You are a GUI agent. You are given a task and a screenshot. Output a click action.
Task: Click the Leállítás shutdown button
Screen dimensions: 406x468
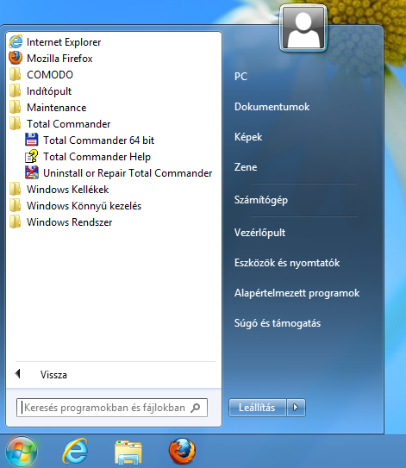[258, 408]
